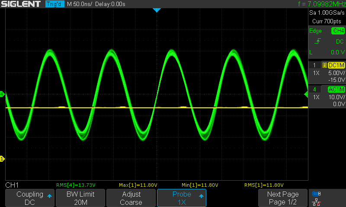The height and width of the screenshot is (207, 346).
Task: Click the channel 4 AC1M coupling badge
Action: 336,89
